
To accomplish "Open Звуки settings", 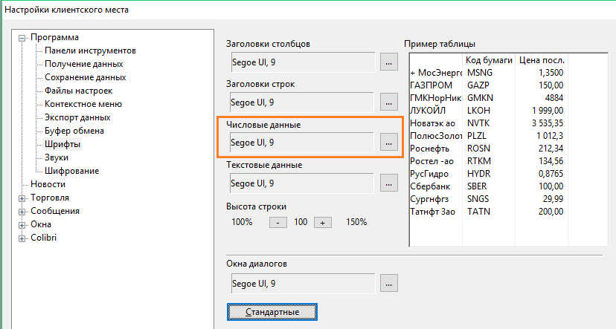I will coord(57,157).
